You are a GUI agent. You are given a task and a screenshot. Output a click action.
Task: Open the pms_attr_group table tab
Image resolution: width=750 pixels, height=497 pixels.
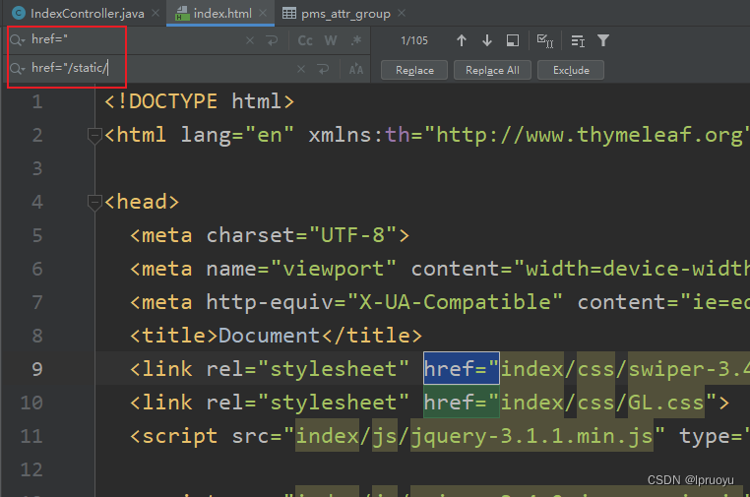coord(345,14)
